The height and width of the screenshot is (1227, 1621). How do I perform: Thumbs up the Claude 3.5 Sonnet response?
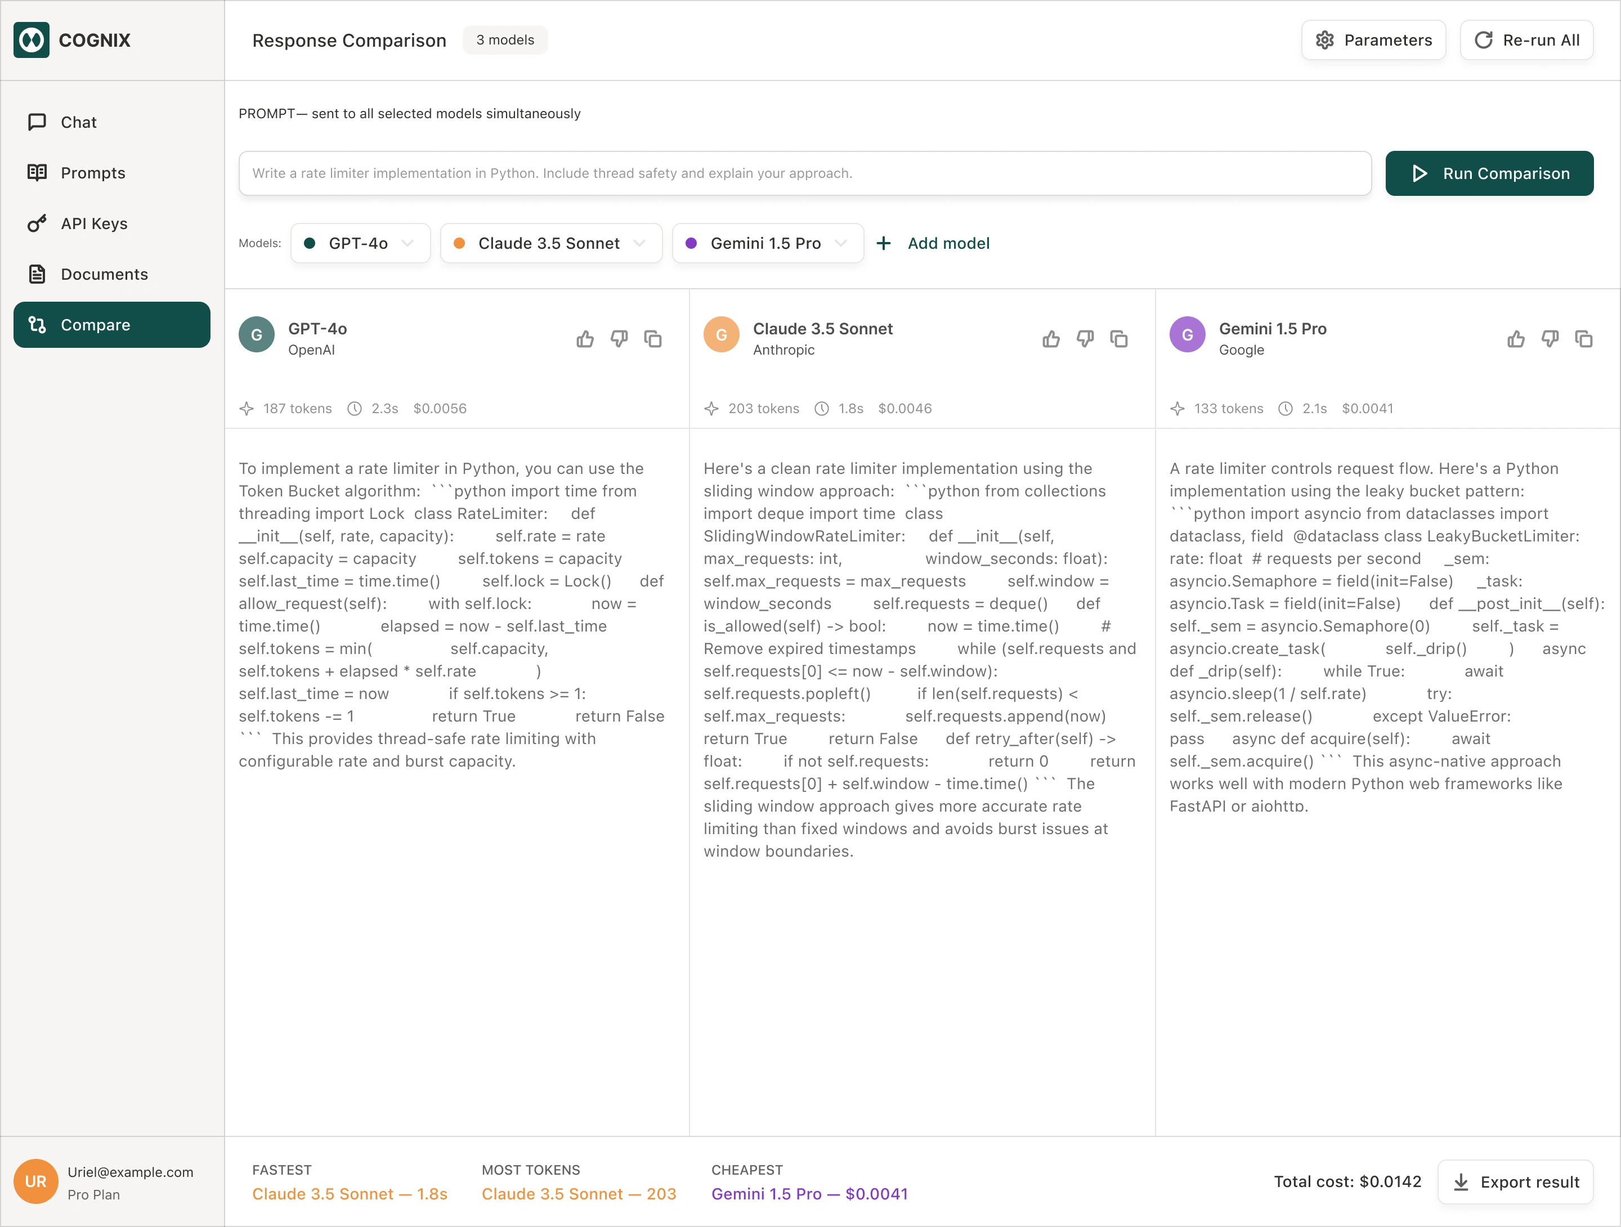coord(1051,339)
